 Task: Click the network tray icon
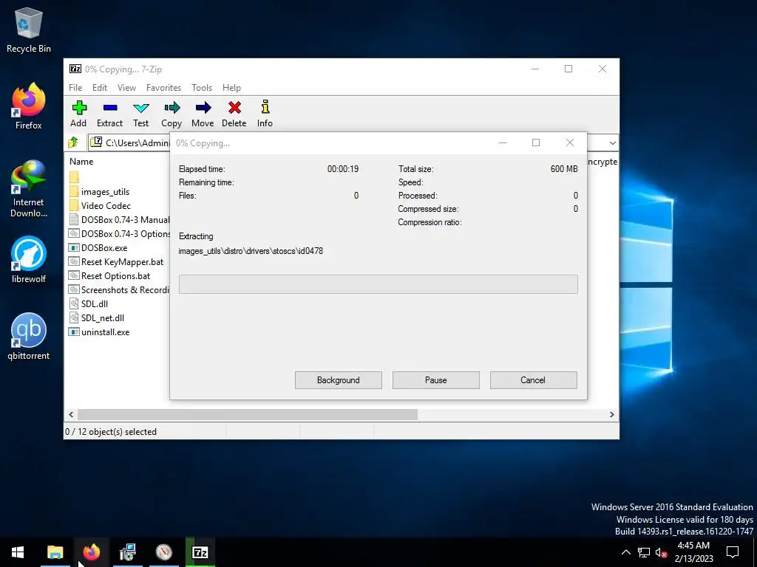point(644,552)
